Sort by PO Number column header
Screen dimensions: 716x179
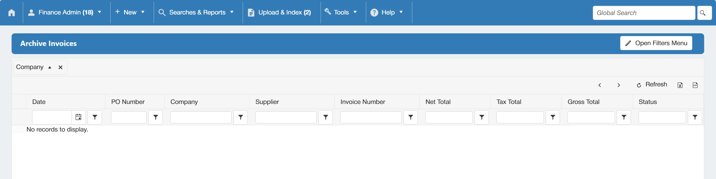pos(128,102)
